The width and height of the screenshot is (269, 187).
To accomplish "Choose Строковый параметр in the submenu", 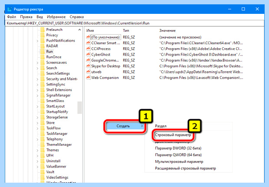I will point(173,135).
